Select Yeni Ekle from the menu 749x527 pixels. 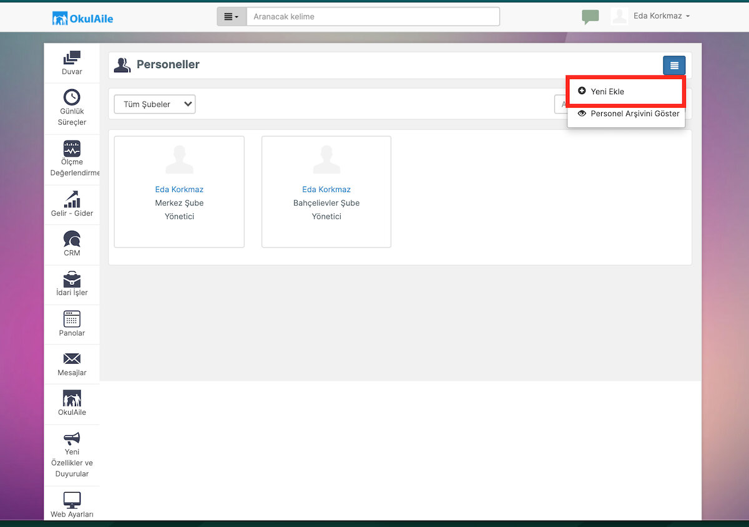pos(626,92)
